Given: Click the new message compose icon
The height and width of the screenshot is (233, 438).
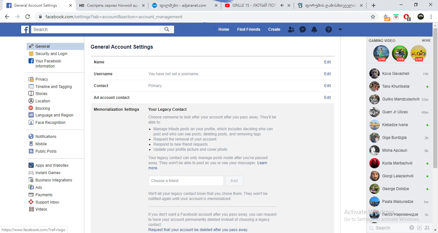Looking at the screenshot, I should pyautogui.click(x=419, y=228).
